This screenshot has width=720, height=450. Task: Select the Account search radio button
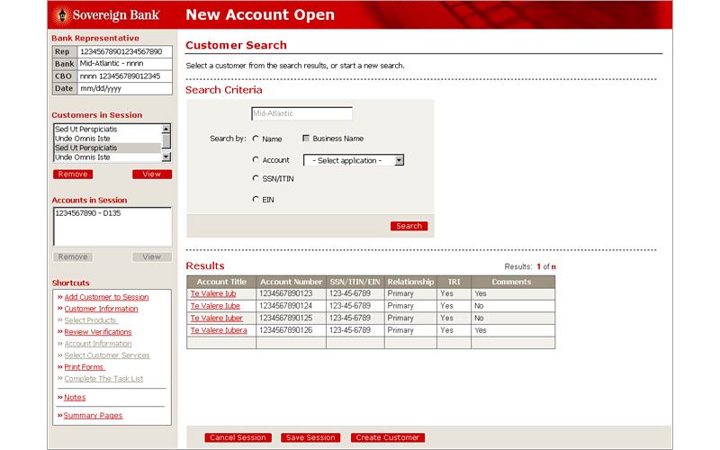[256, 159]
